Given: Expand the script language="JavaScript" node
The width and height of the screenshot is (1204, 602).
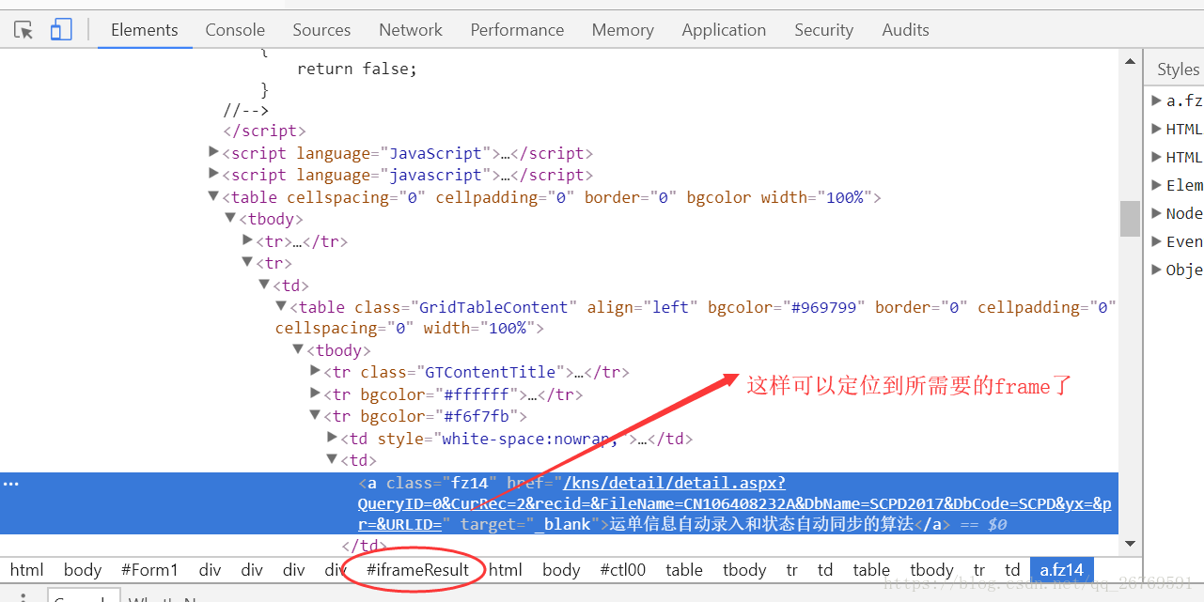Looking at the screenshot, I should 213,151.
